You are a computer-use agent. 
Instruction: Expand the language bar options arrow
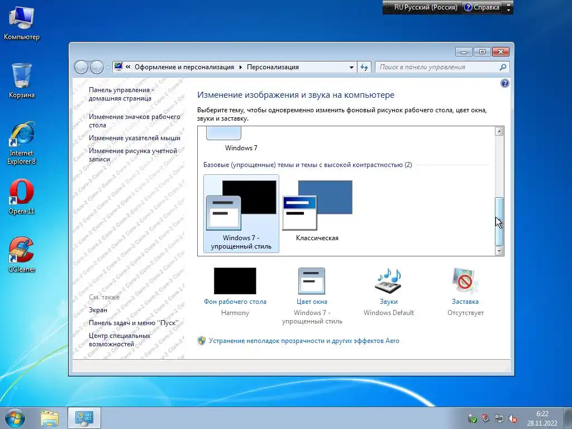508,10
